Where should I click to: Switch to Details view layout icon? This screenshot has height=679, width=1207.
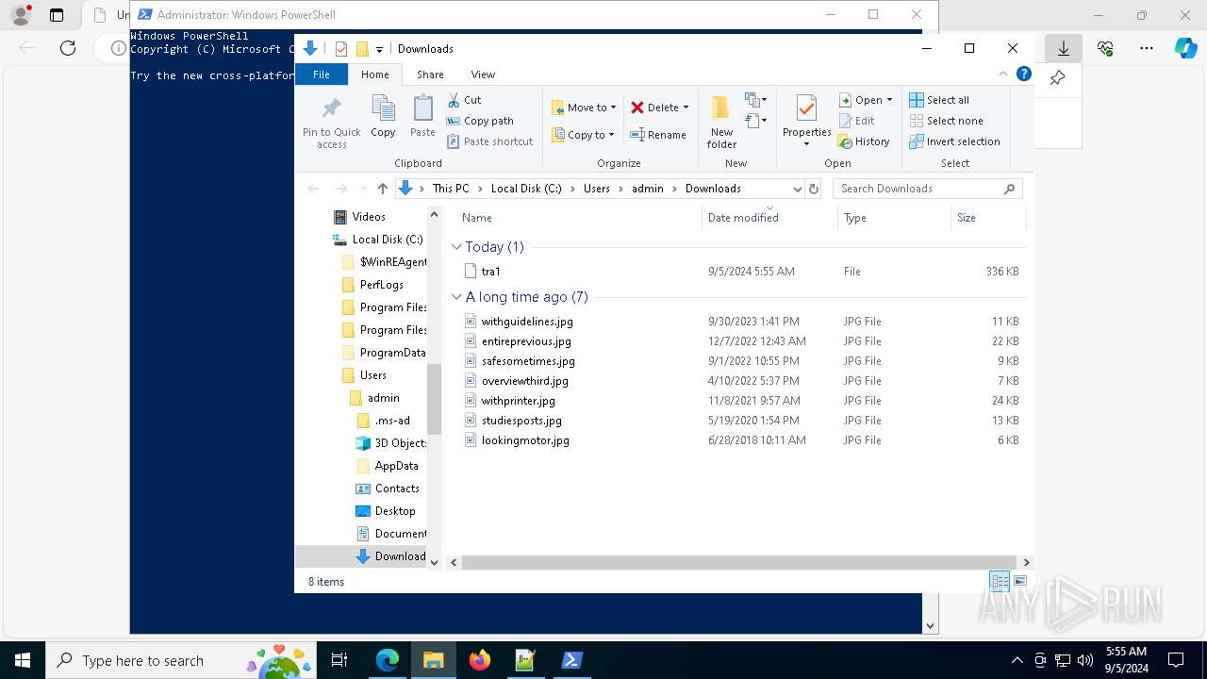click(x=1000, y=582)
